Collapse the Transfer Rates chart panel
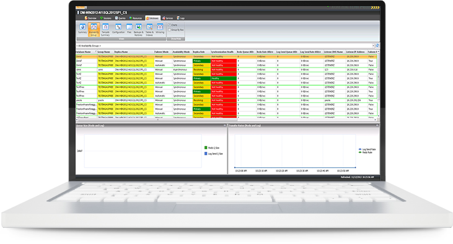This screenshot has width=453, height=244. [x=377, y=125]
